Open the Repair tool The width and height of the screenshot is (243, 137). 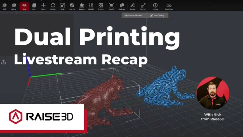pyautogui.click(x=133, y=6)
